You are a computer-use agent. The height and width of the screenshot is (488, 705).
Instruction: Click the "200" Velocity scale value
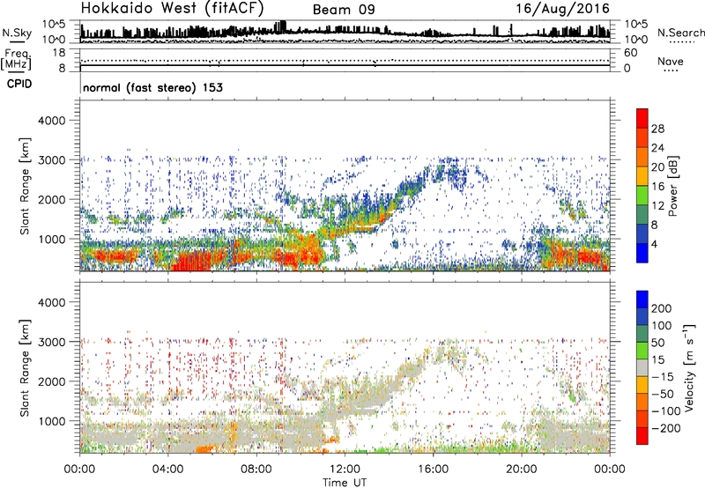pyautogui.click(x=662, y=308)
